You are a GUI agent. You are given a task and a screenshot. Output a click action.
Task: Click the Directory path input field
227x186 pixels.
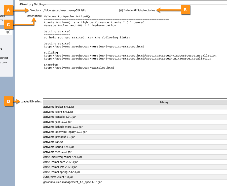(80, 10)
